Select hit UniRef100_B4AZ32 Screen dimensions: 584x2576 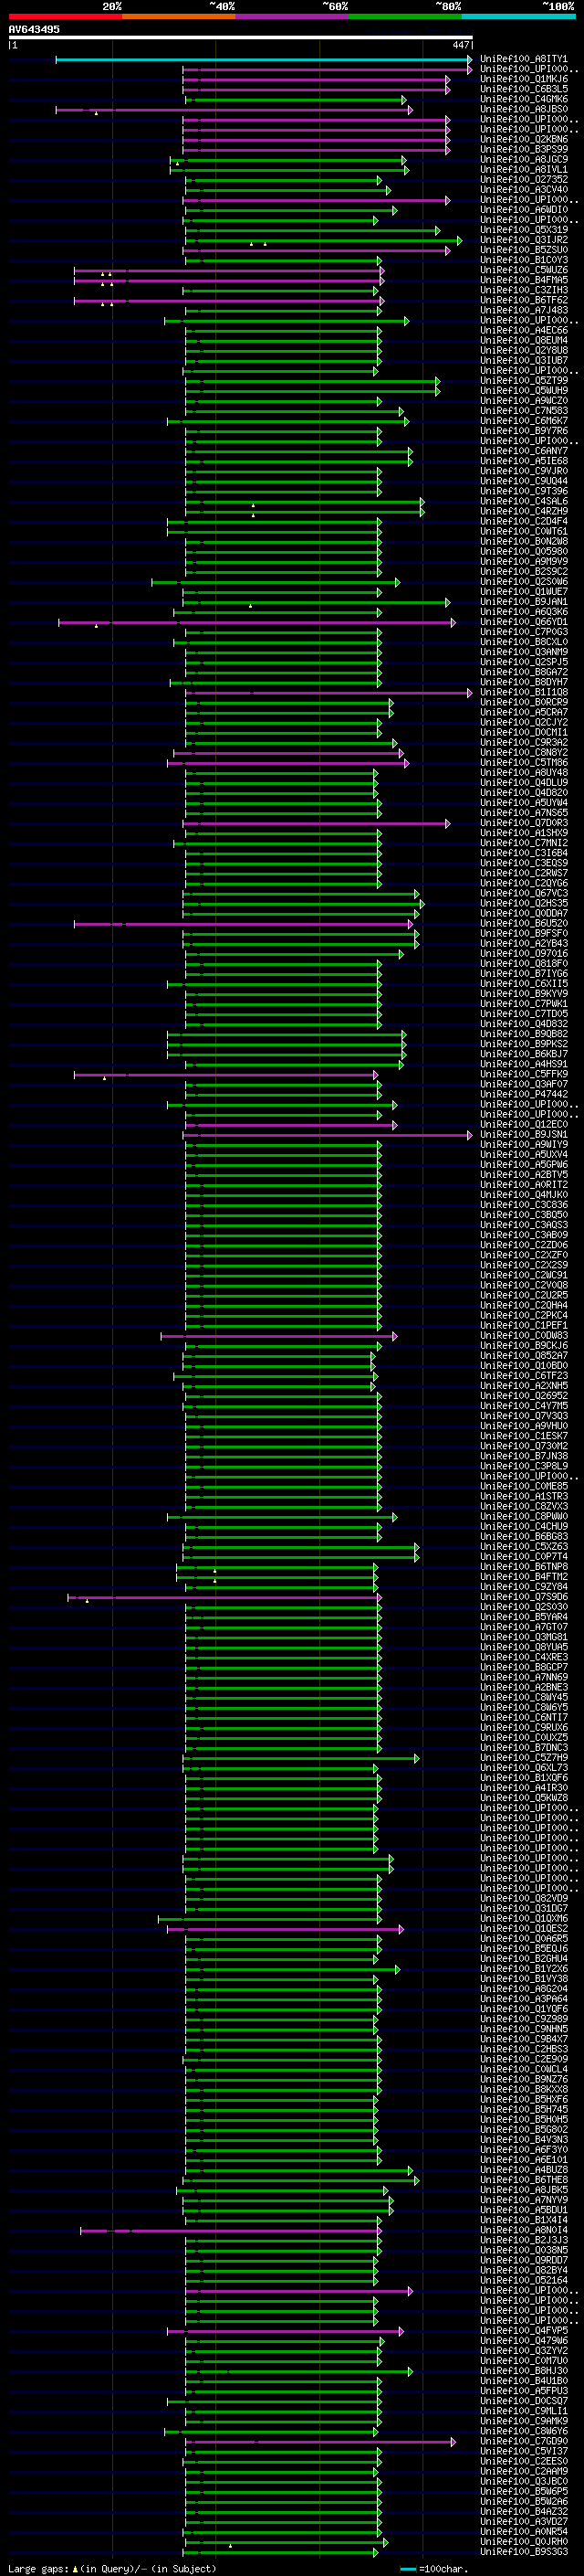[x=524, y=2511]
